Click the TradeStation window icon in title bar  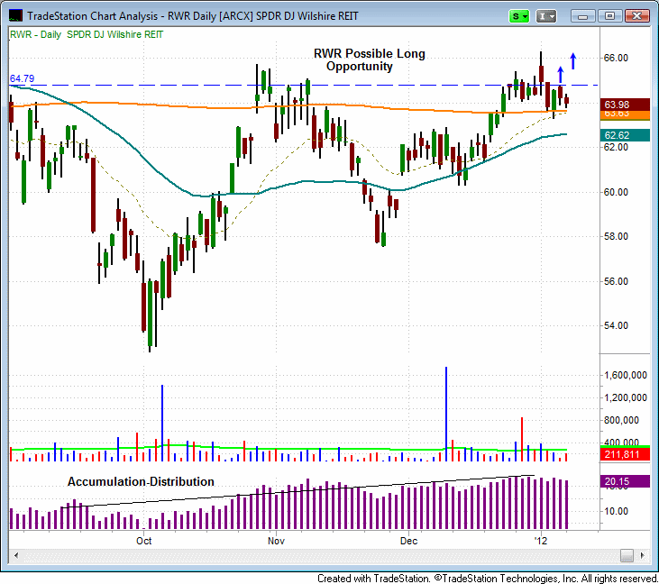15,15
